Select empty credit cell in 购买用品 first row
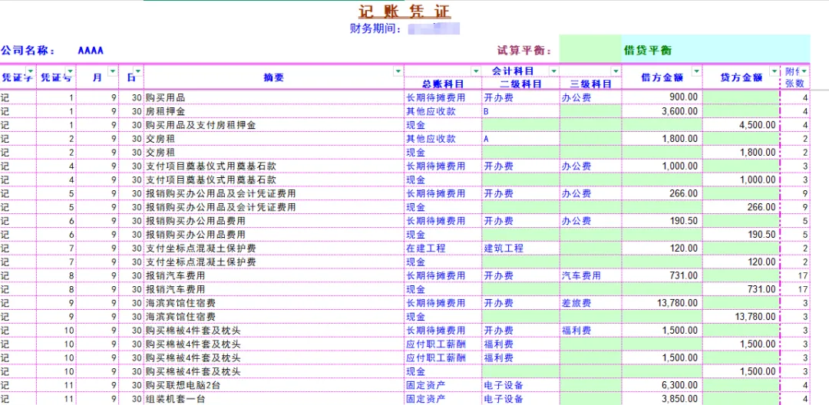 point(741,97)
